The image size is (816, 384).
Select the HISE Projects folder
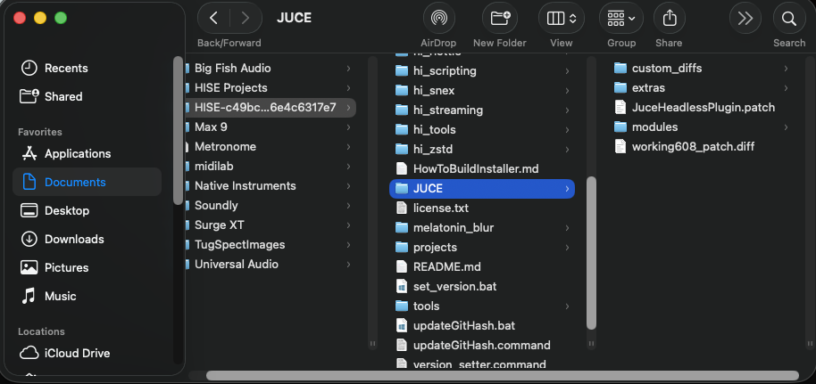(x=271, y=88)
